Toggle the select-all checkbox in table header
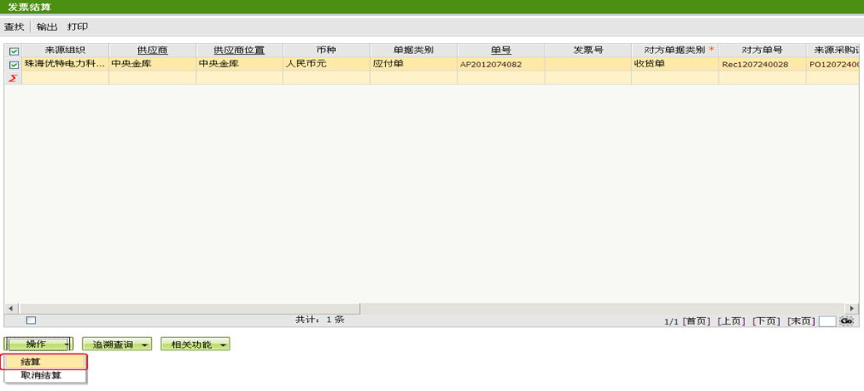The width and height of the screenshot is (864, 391). tap(13, 51)
